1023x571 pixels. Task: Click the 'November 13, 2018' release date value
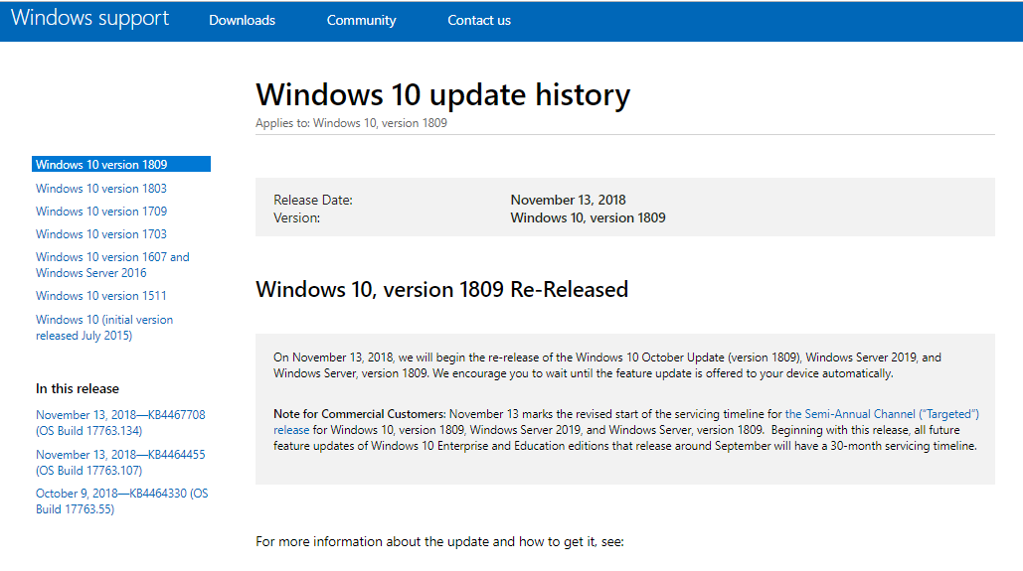pos(568,201)
